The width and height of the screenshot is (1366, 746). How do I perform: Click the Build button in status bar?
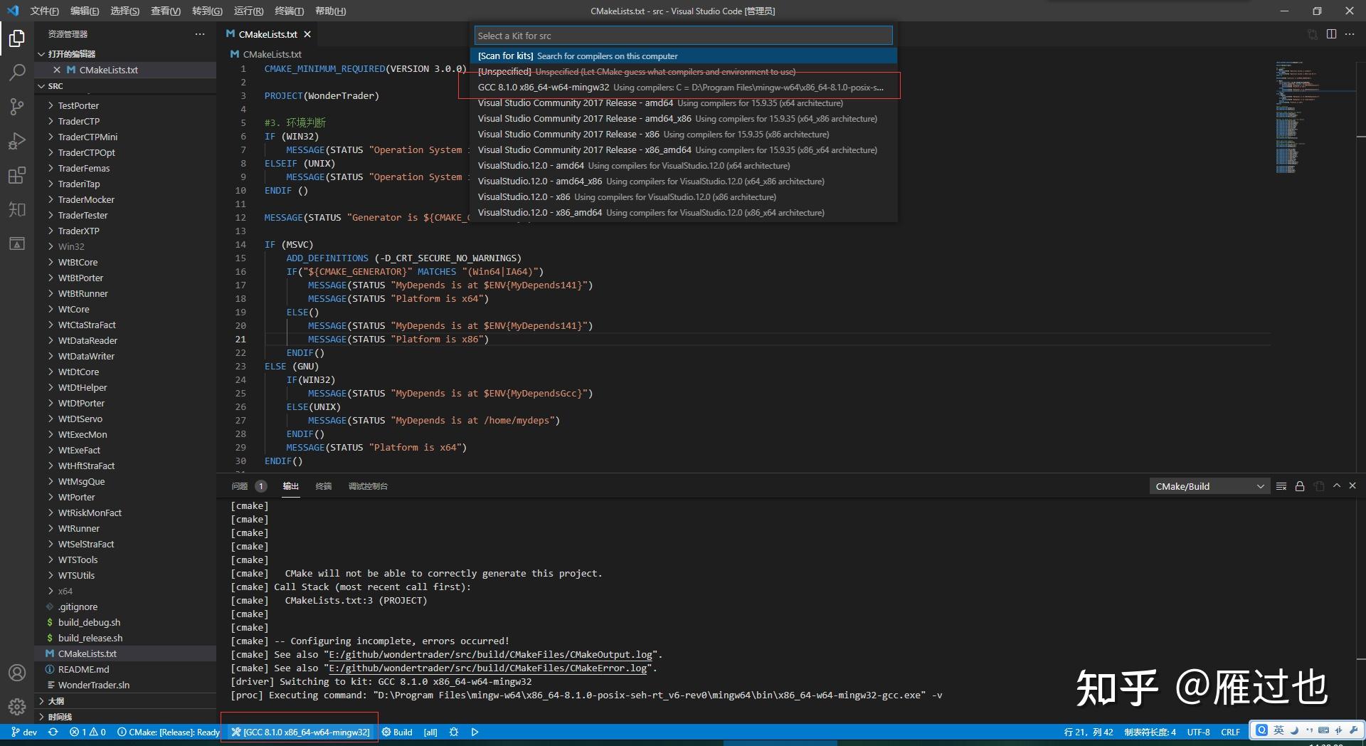pos(397,732)
